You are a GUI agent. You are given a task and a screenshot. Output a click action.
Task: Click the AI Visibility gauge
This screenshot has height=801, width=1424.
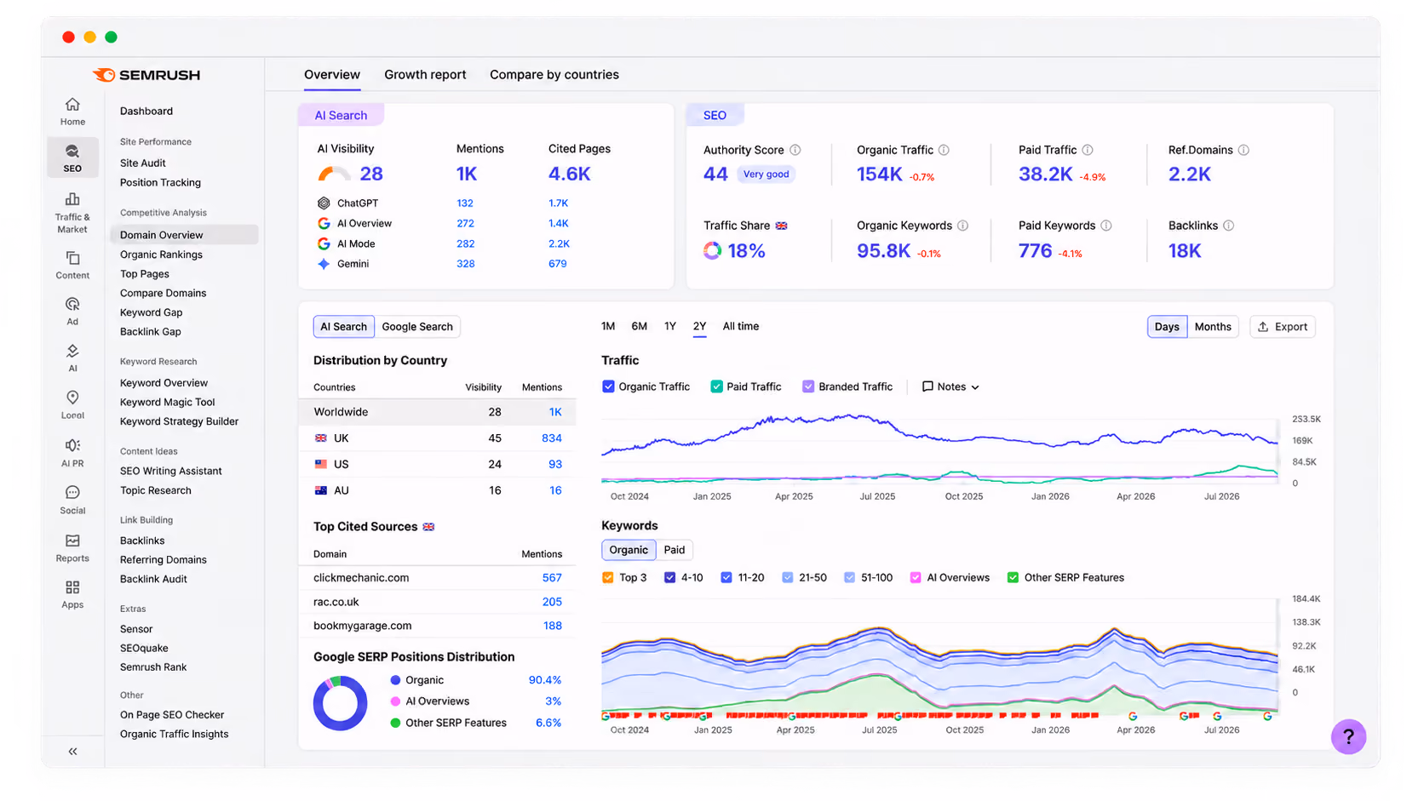coord(334,175)
